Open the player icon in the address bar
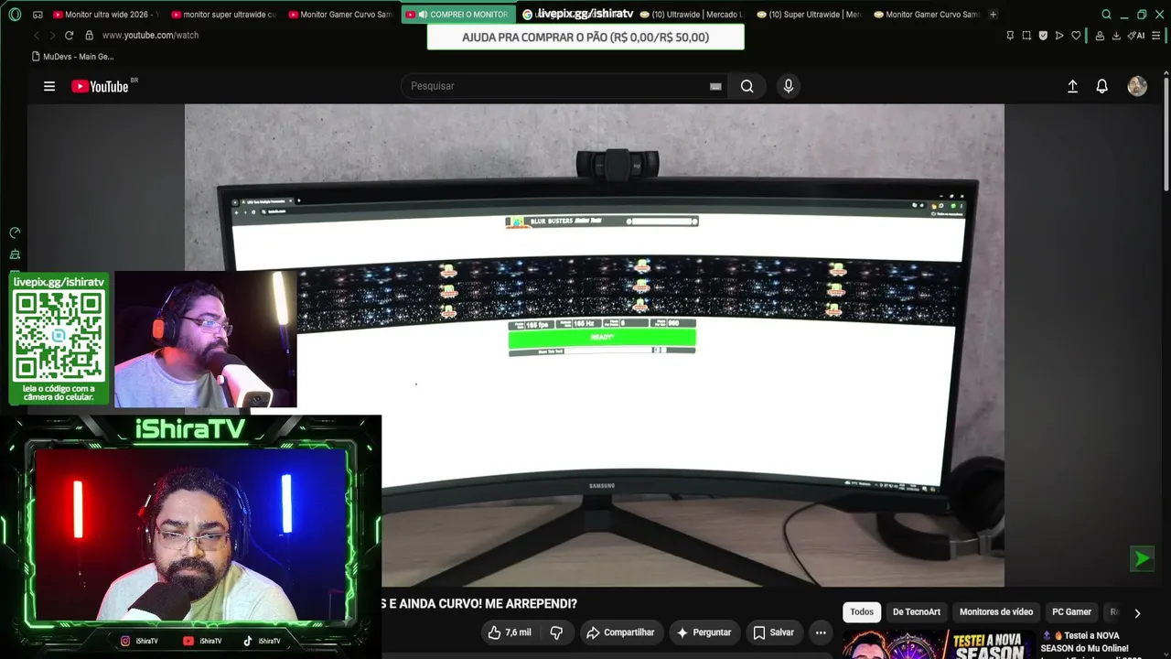This screenshot has height=659, width=1171. [x=1059, y=36]
